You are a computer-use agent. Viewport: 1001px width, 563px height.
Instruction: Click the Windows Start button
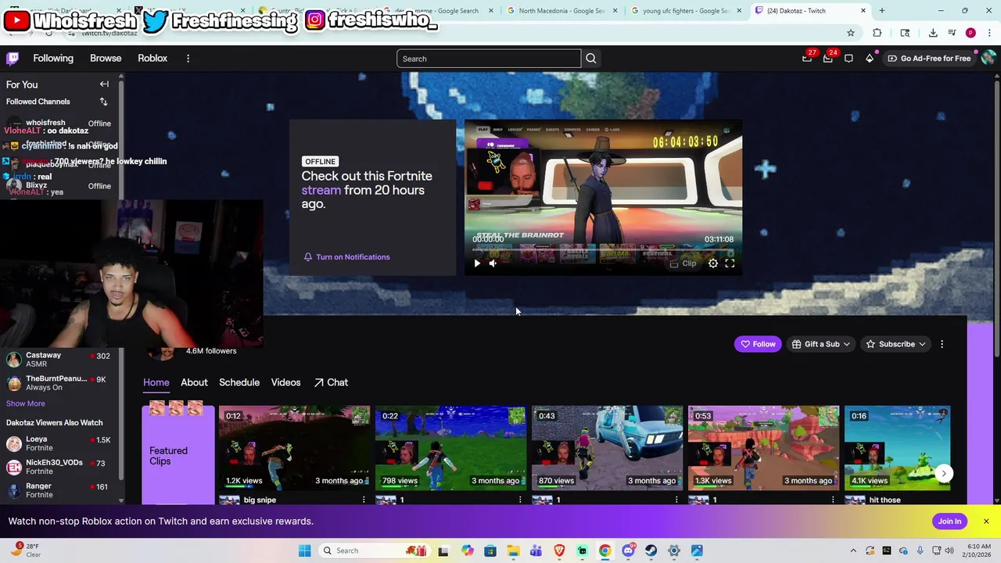[305, 550]
